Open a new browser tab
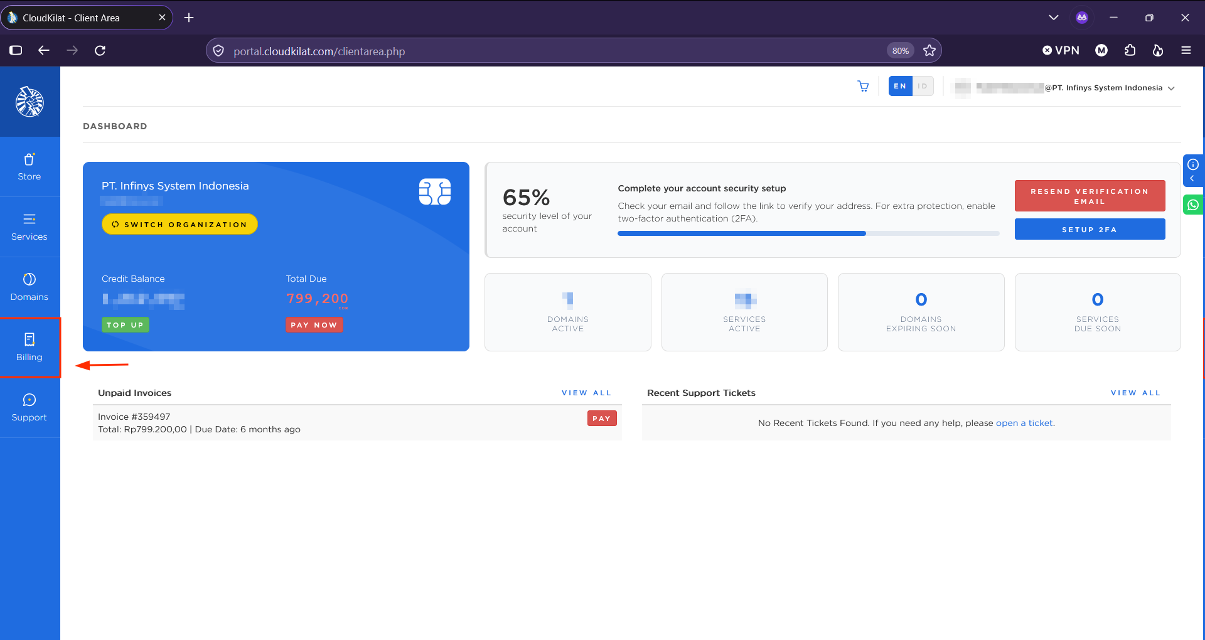Screen dimensions: 1205x640 tap(189, 18)
